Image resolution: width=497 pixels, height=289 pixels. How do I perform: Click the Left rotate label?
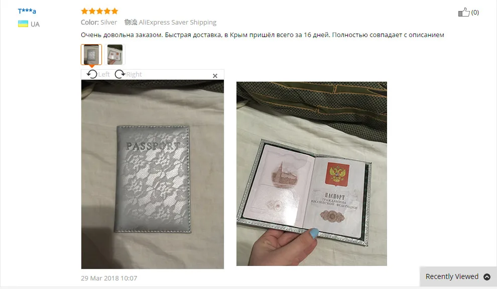click(x=103, y=74)
